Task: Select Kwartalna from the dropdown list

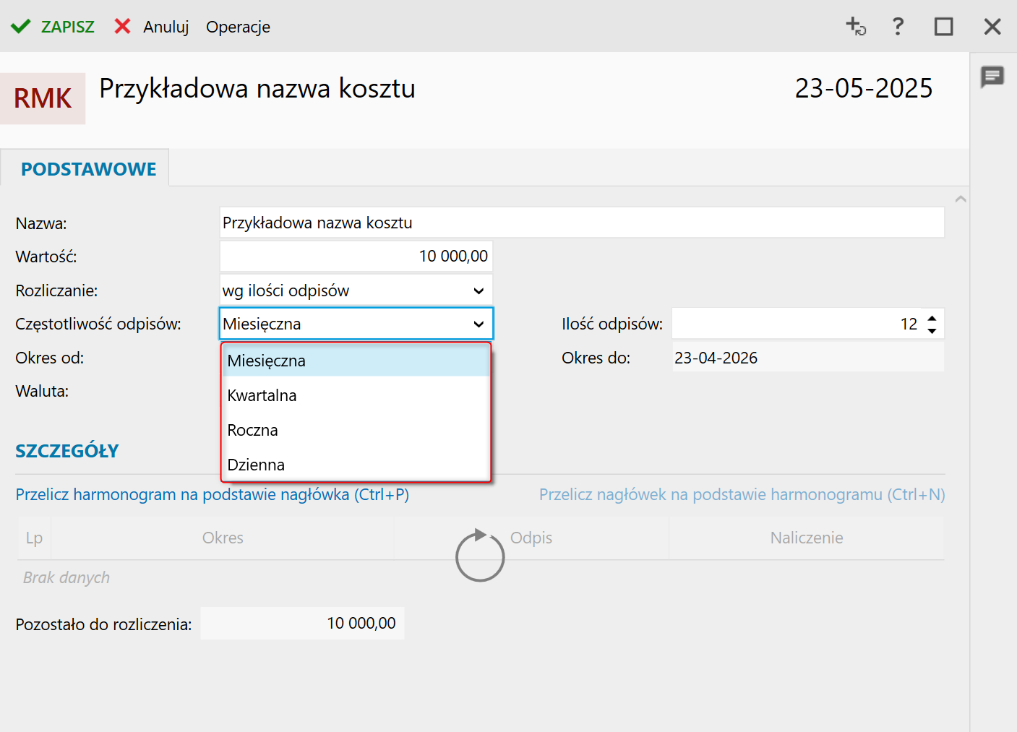Action: pyautogui.click(x=356, y=395)
